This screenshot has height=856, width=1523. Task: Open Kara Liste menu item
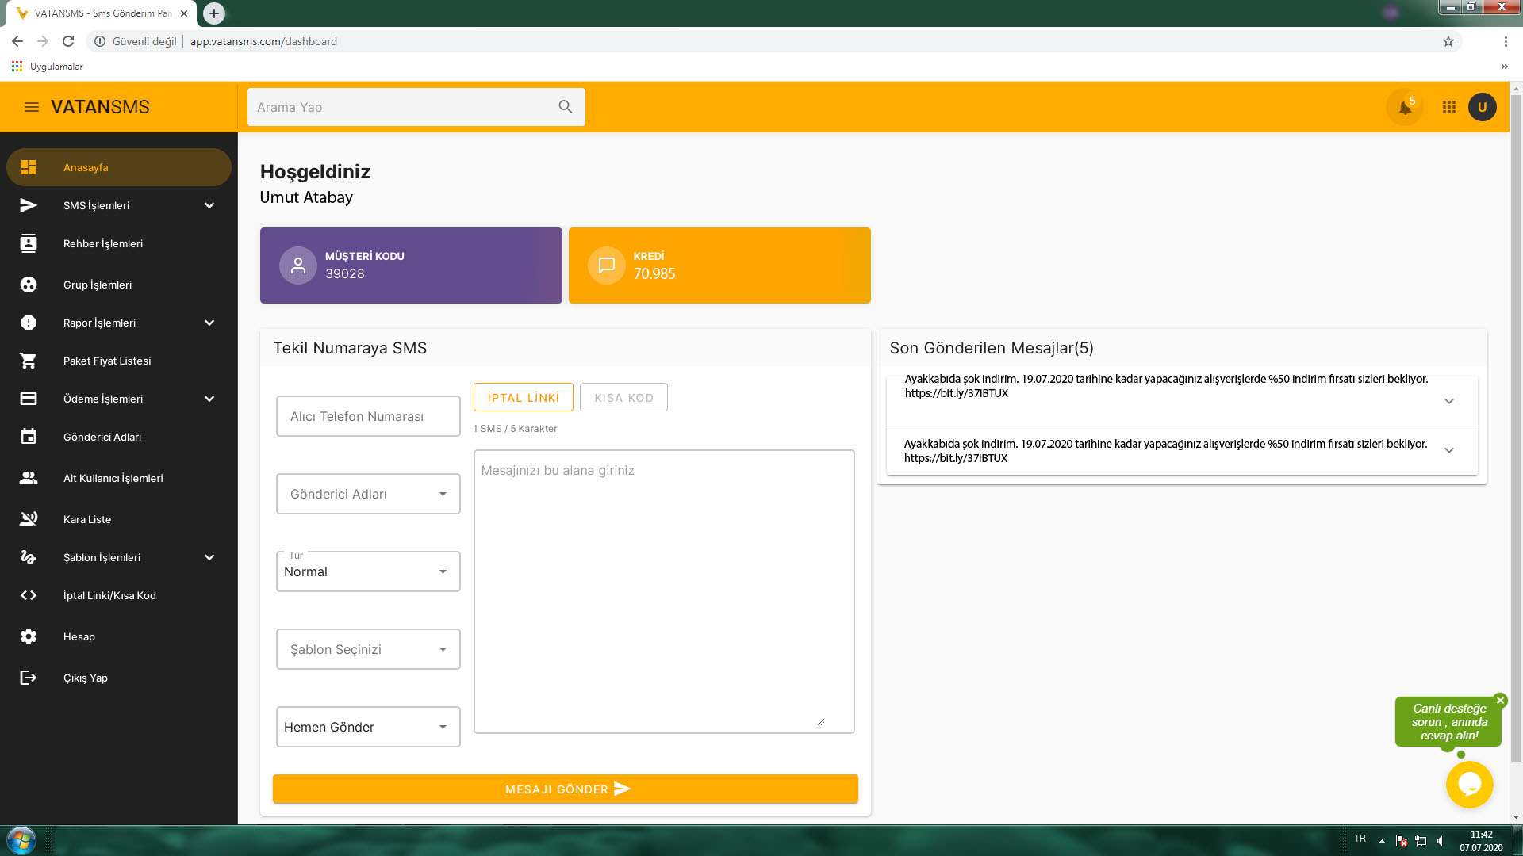[x=119, y=519]
